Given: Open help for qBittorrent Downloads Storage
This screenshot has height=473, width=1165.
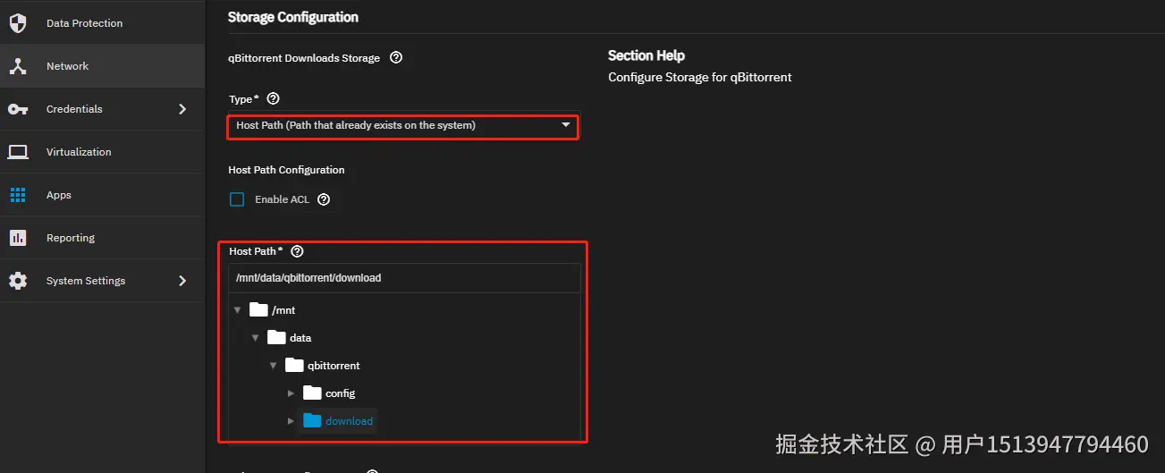Looking at the screenshot, I should pyautogui.click(x=396, y=58).
